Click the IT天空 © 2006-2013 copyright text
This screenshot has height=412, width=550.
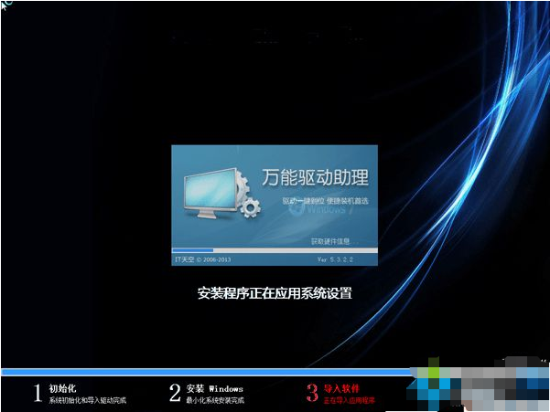pyautogui.click(x=203, y=259)
